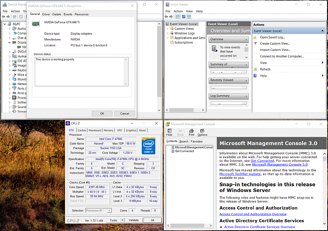Click the Intel Core i7 logo in CPU-Z
The height and width of the screenshot is (231, 328).
pyautogui.click(x=148, y=146)
